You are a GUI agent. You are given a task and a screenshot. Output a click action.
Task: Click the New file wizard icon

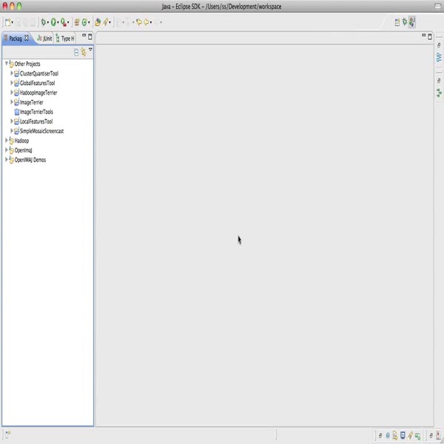(7, 22)
